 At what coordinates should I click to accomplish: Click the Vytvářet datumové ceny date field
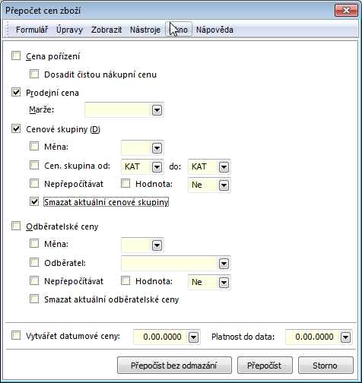tap(160, 337)
